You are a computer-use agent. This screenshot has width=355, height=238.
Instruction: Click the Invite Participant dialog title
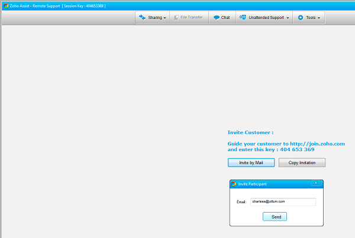pos(252,184)
